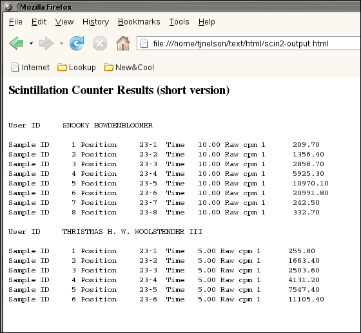Click the value 10970.10

coord(311,184)
